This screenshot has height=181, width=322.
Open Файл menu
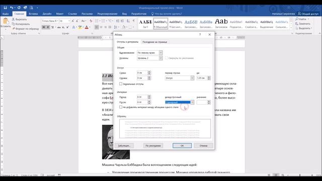(x=6, y=14)
